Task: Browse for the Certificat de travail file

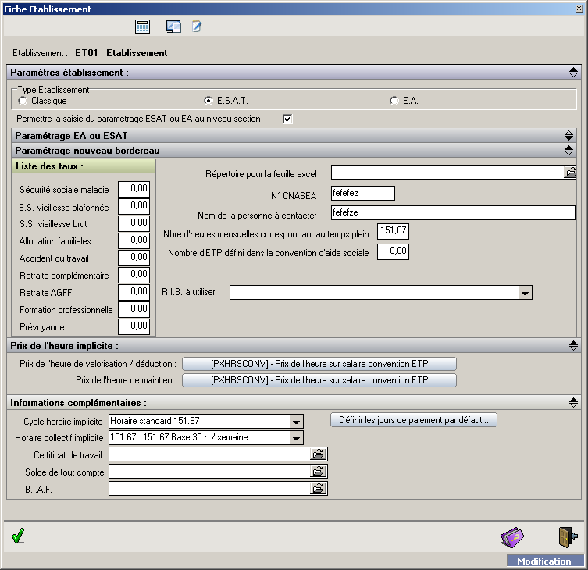Action: (319, 454)
